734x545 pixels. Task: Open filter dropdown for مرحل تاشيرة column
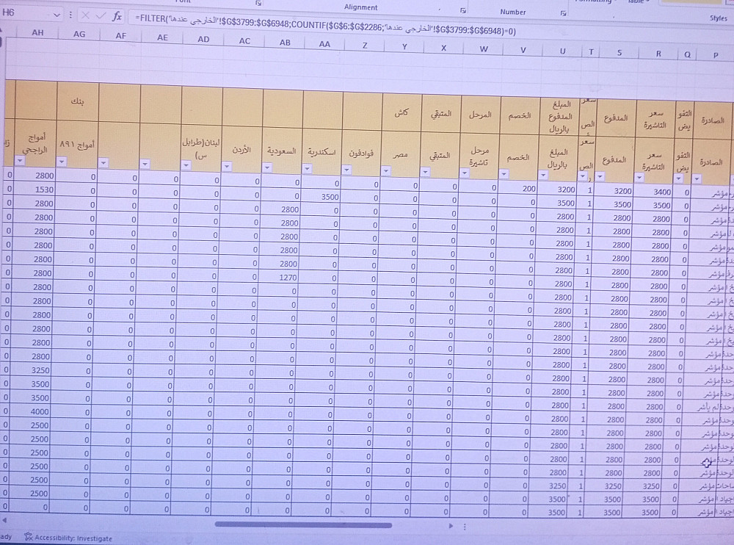pyautogui.click(x=465, y=173)
